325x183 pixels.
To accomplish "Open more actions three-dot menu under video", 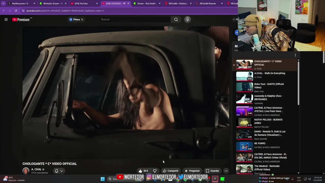I will pos(226,171).
